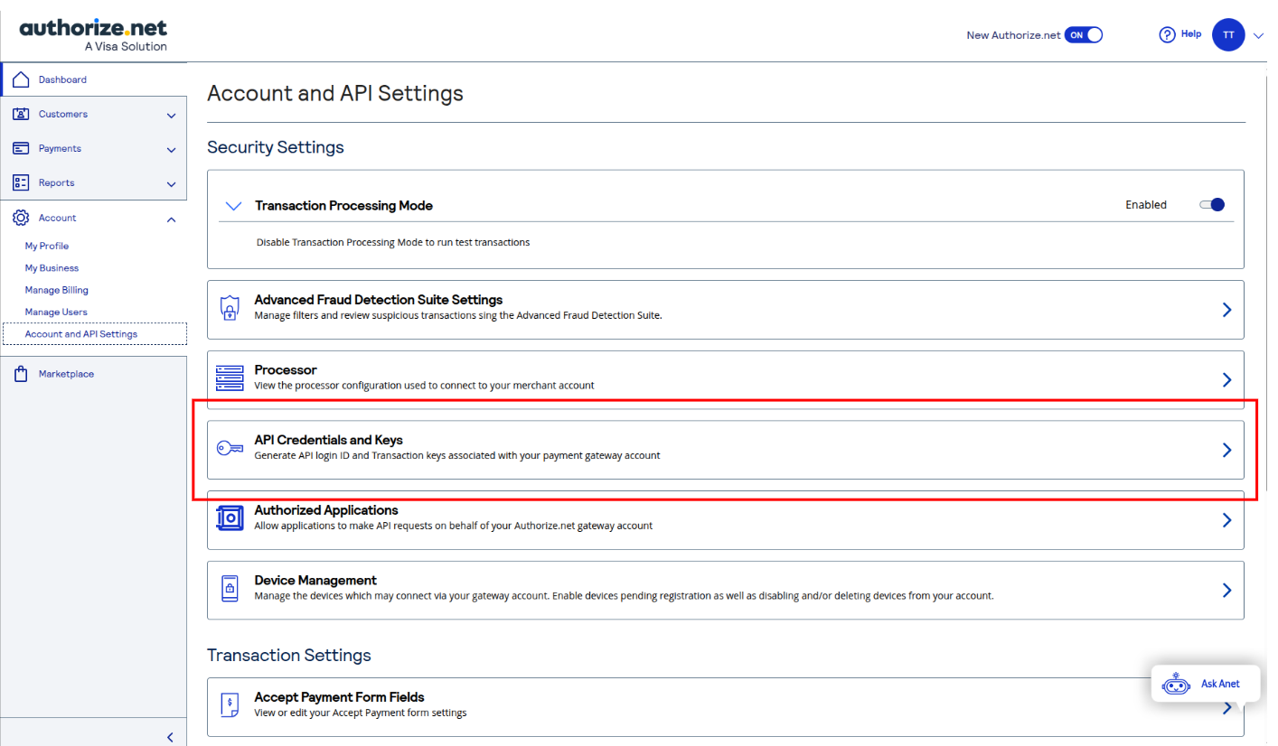Click the Processor title
This screenshot has height=746, width=1278.
(x=286, y=369)
